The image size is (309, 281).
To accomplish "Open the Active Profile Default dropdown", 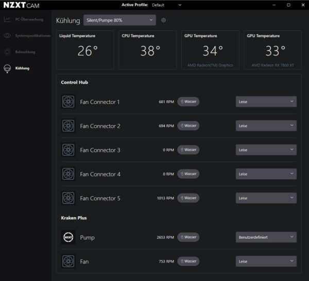I will pyautogui.click(x=166, y=5).
